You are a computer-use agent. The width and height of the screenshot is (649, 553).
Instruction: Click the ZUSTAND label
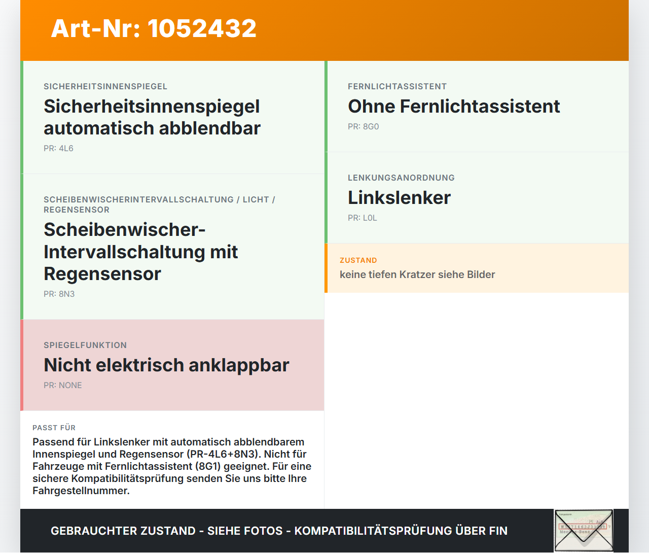pos(358,260)
